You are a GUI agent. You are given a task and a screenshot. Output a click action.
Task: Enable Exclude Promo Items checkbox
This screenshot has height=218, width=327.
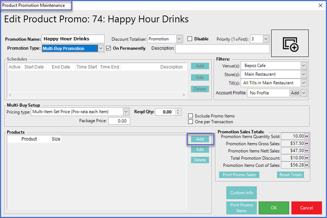pyautogui.click(x=191, y=116)
